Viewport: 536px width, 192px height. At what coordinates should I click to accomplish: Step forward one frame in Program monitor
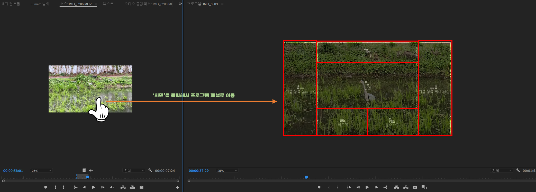[376, 187]
